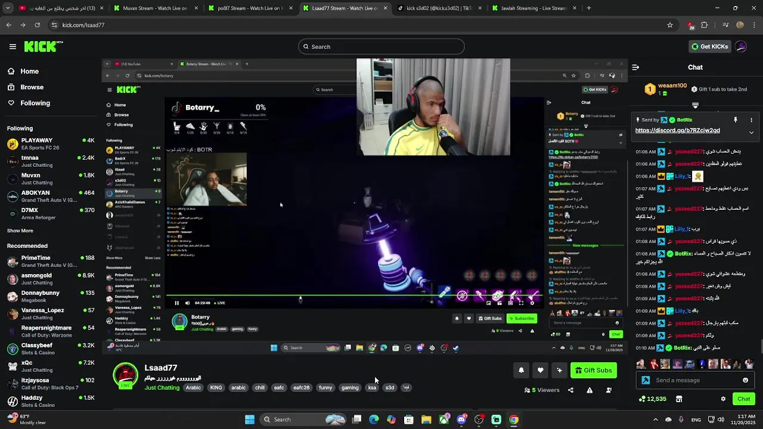The height and width of the screenshot is (429, 763).
Task: Select the KING tag
Action: [x=216, y=387]
